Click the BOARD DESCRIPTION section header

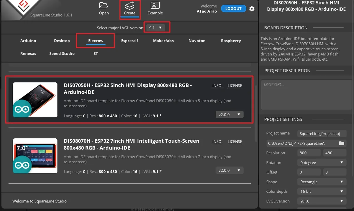(x=286, y=28)
